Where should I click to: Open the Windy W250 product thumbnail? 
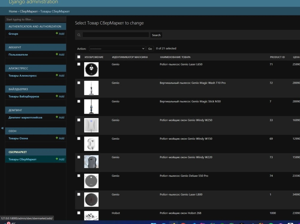coord(91,125)
